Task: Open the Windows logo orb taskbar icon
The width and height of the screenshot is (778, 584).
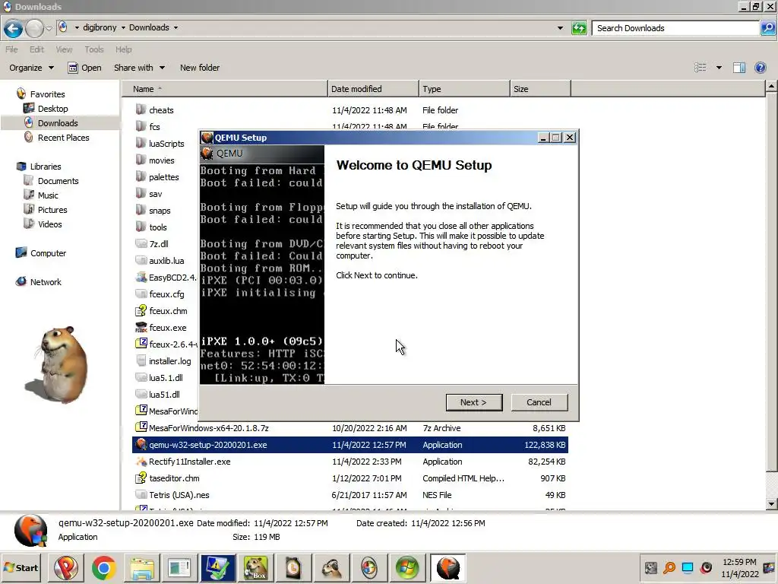Action: (x=407, y=567)
